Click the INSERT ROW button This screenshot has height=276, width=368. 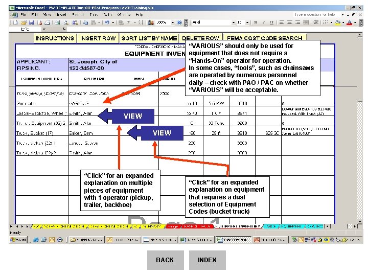(x=98, y=38)
